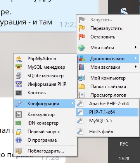Screen dimensions: 140x163
Task: Click the colored cubes icon beside Дополнительно
Action: tap(81, 59)
